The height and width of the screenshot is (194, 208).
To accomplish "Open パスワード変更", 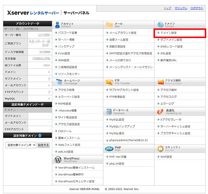I will click(x=67, y=33).
